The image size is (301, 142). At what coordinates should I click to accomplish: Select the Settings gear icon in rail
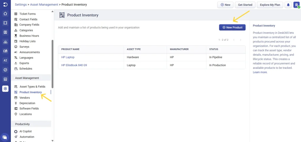5,88
